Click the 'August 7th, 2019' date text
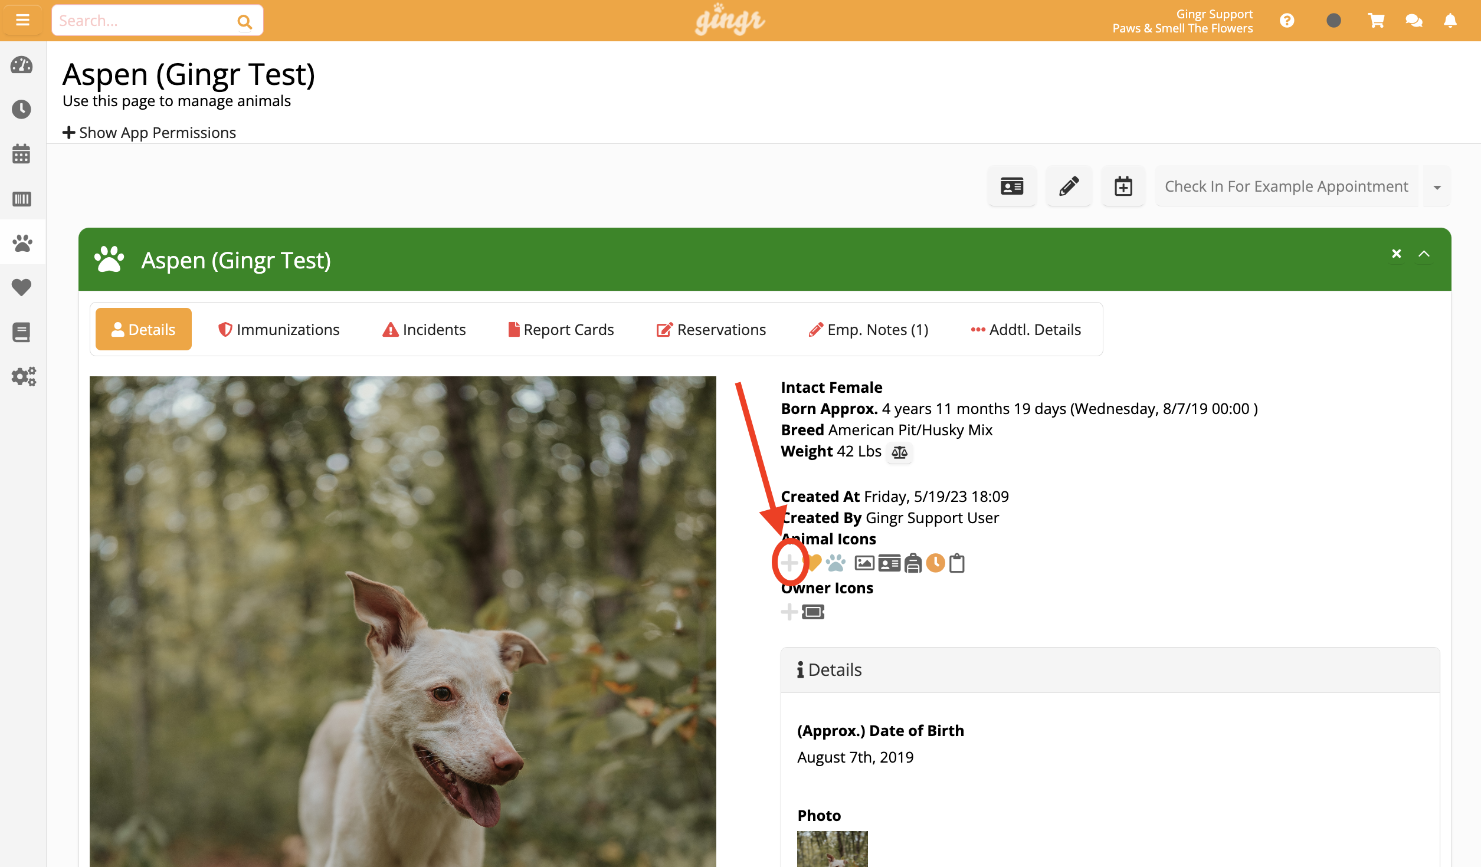Screen dimensions: 1481x867 tap(856, 757)
